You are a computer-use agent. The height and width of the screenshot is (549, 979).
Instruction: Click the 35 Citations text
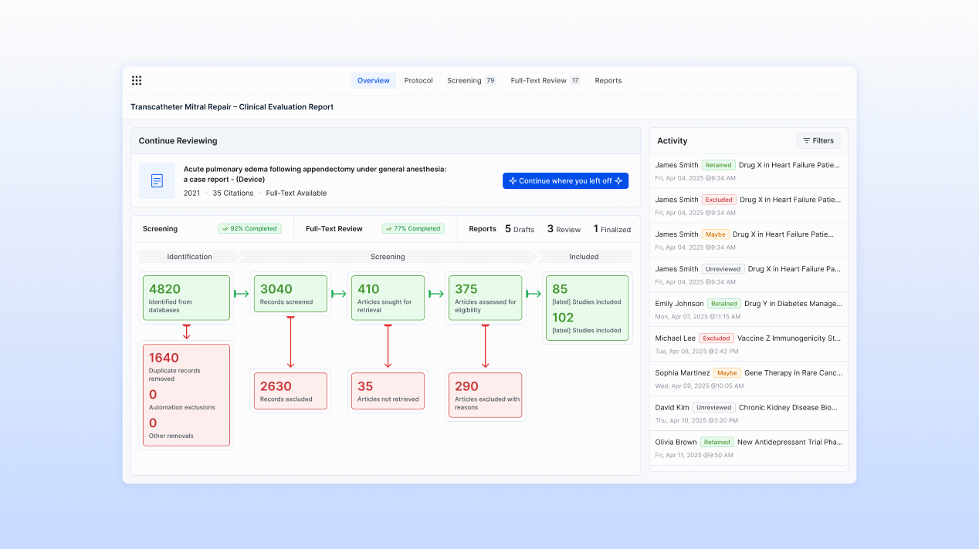coord(232,193)
